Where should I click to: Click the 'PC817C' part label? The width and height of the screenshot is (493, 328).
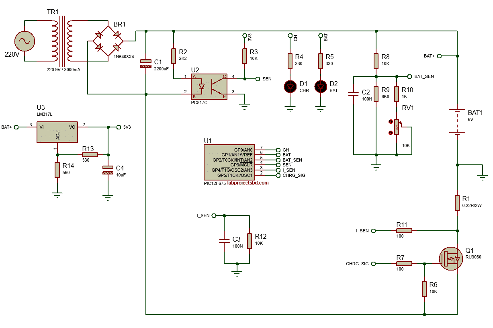(x=199, y=103)
